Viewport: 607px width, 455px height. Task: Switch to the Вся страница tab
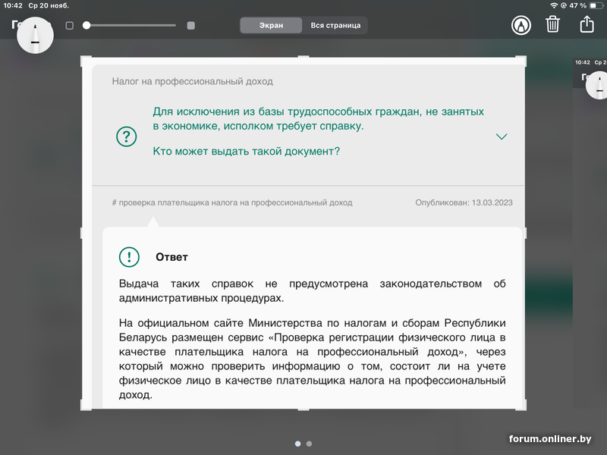pyautogui.click(x=335, y=25)
